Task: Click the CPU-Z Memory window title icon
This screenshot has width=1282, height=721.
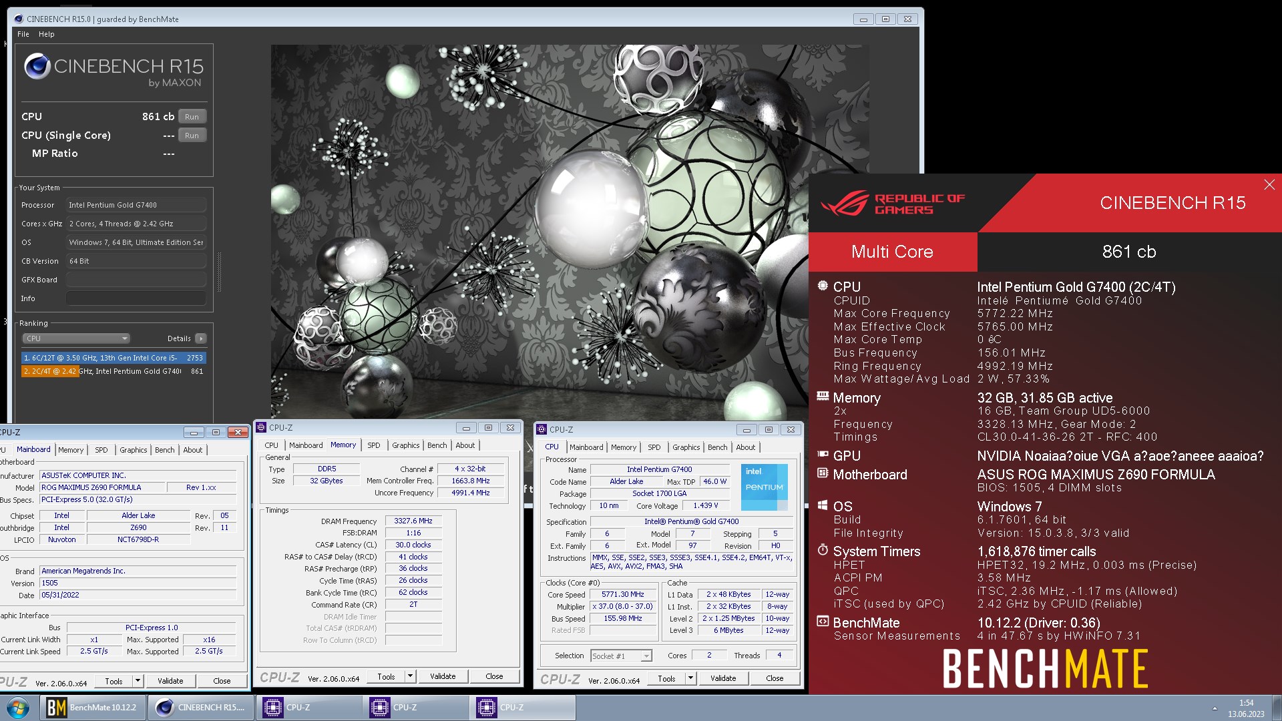Action: pyautogui.click(x=262, y=428)
